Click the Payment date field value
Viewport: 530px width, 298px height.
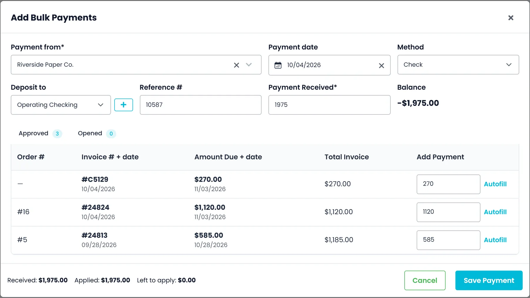(x=304, y=65)
